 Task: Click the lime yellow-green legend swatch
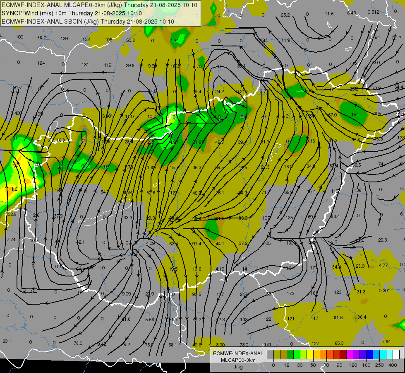pyautogui.click(x=303, y=355)
